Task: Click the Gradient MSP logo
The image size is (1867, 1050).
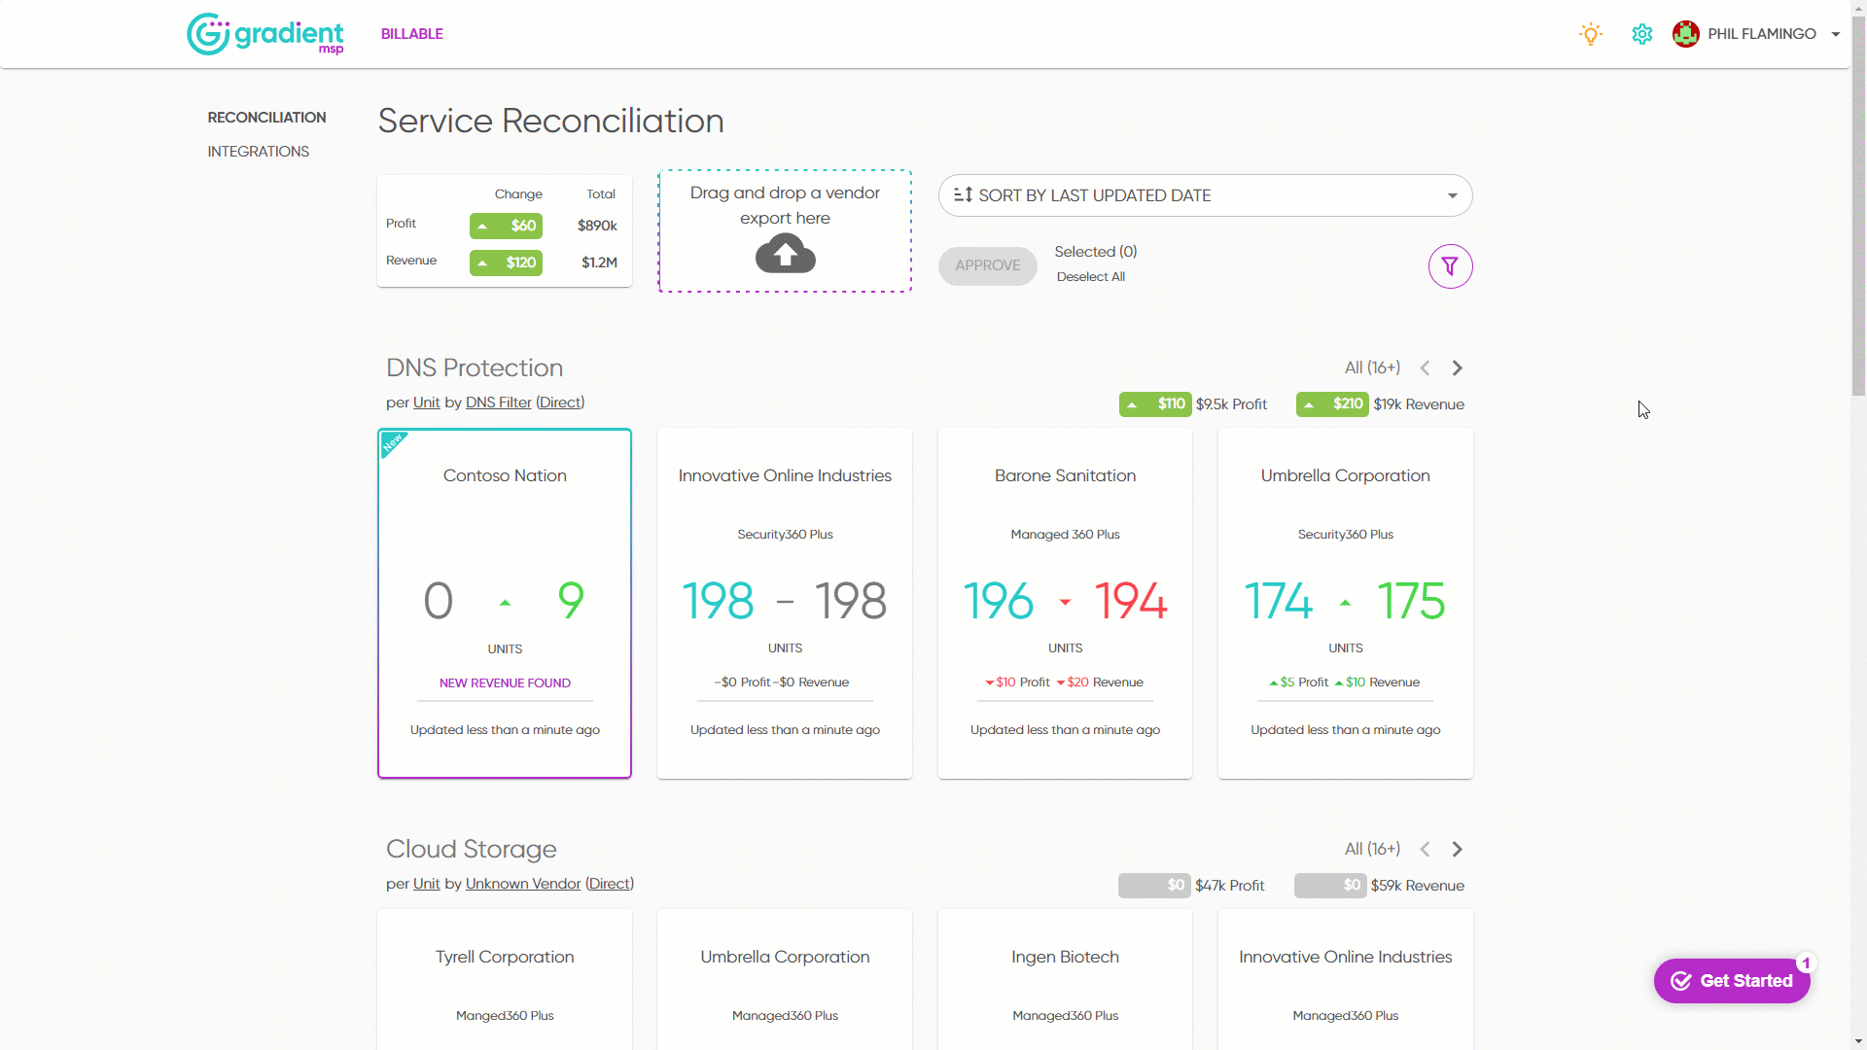Action: (264, 34)
